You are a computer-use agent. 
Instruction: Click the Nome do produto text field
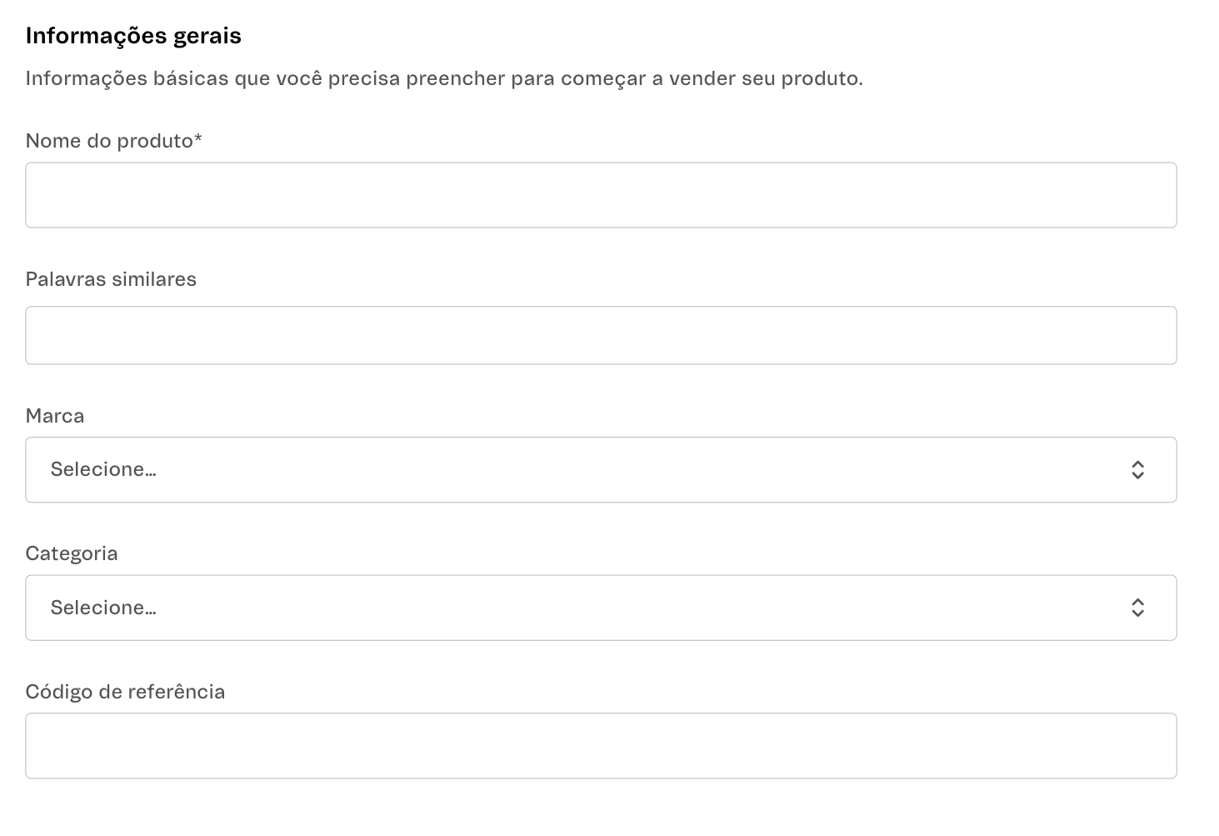click(x=600, y=195)
